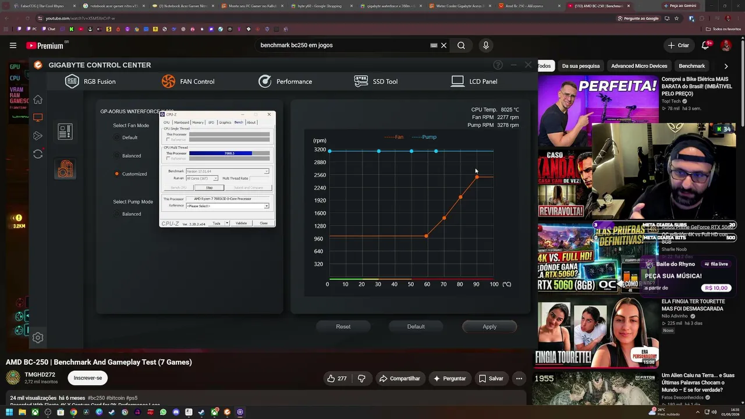Like the AMD BC-250 video
The image size is (745, 419).
tap(336, 378)
